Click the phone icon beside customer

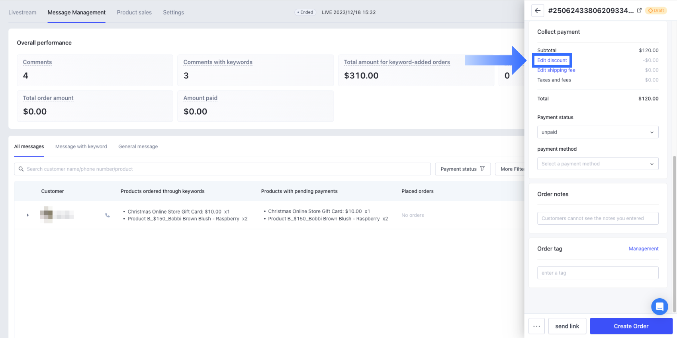[108, 215]
